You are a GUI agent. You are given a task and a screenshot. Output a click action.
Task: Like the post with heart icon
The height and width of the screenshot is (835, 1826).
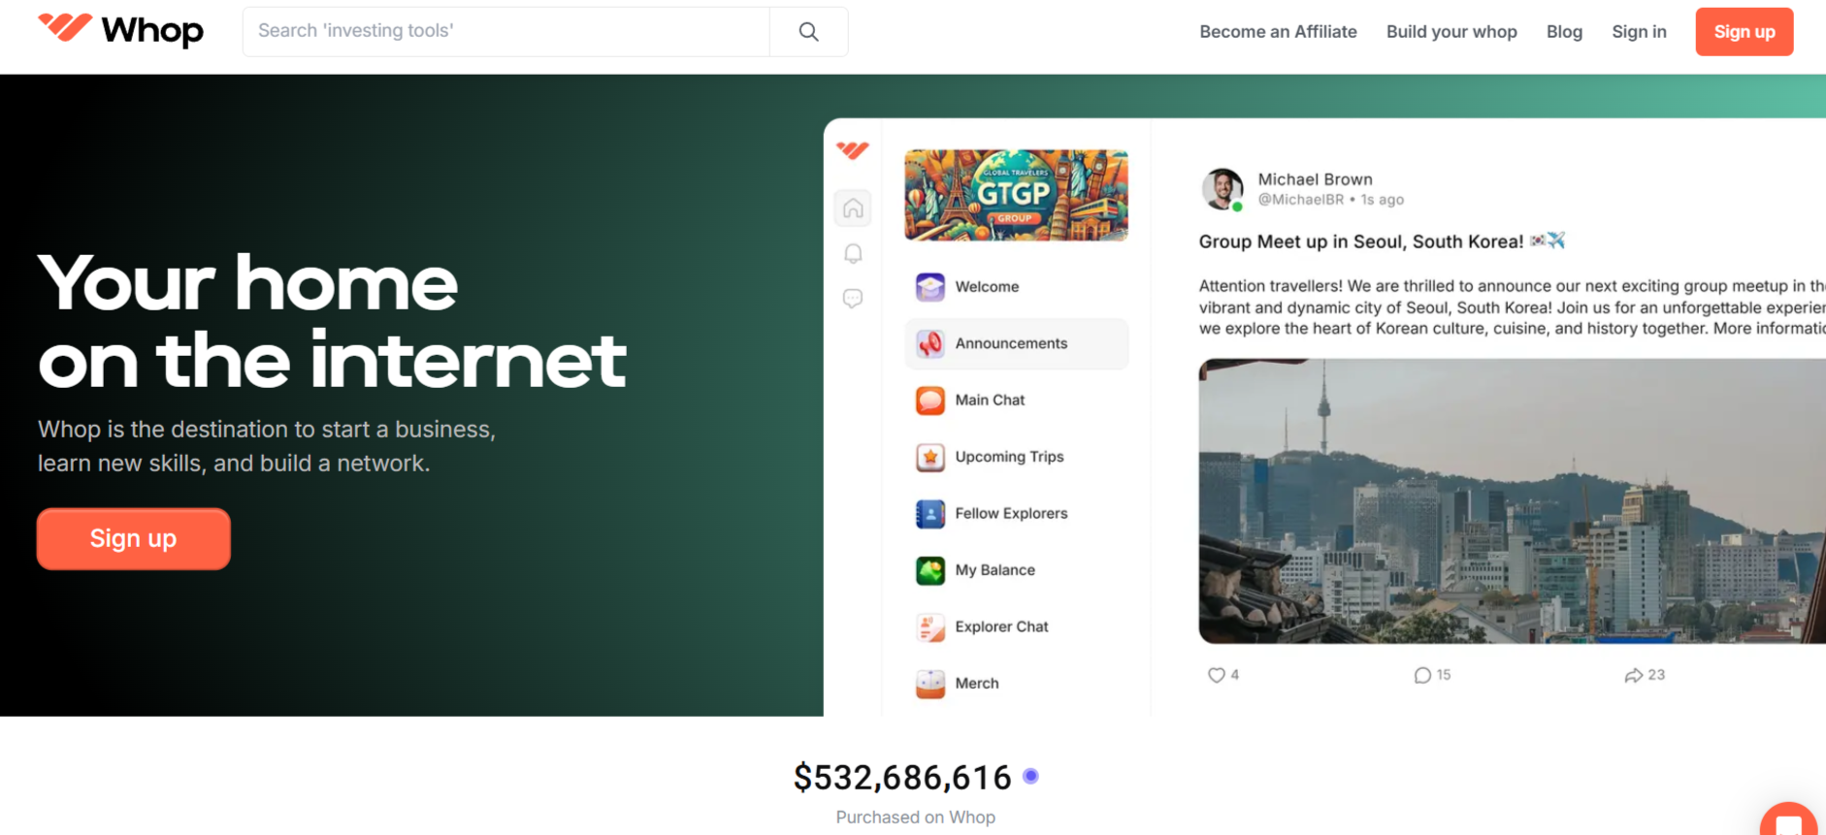point(1216,675)
